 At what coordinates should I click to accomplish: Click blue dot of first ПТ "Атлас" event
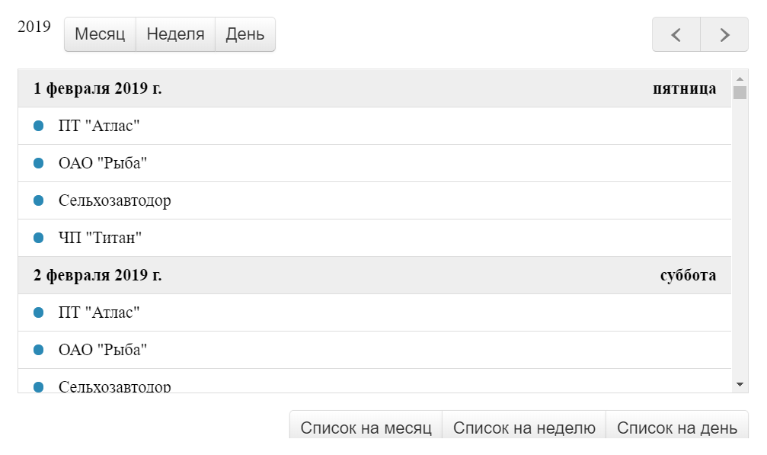38,126
